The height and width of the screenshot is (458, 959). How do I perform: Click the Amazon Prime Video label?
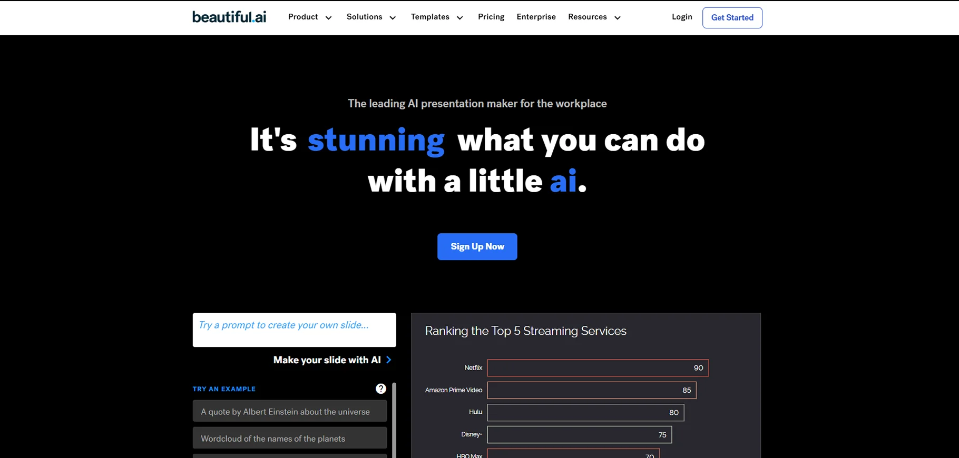coord(454,390)
